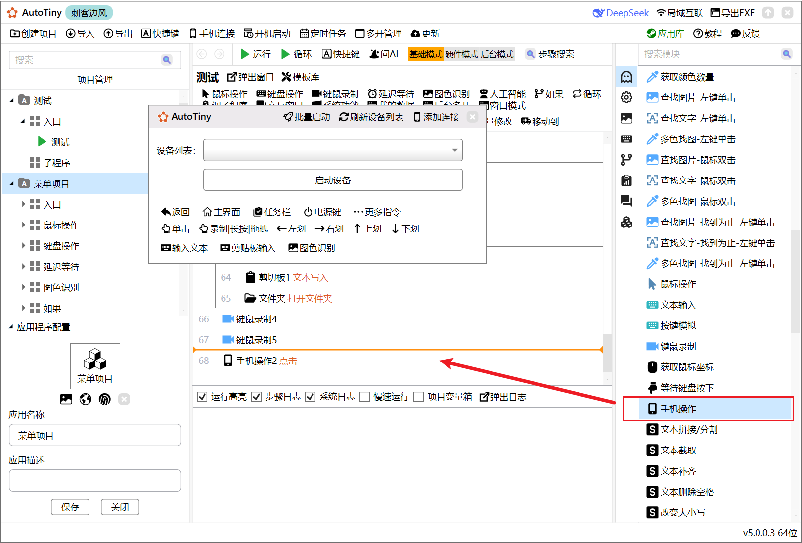
Task: Open the 模板库 template library
Action: (x=300, y=77)
